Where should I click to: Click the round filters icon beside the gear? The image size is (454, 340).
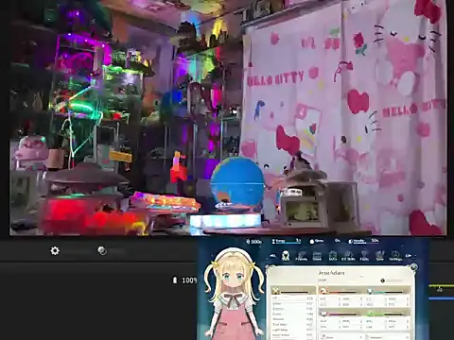pos(102,250)
